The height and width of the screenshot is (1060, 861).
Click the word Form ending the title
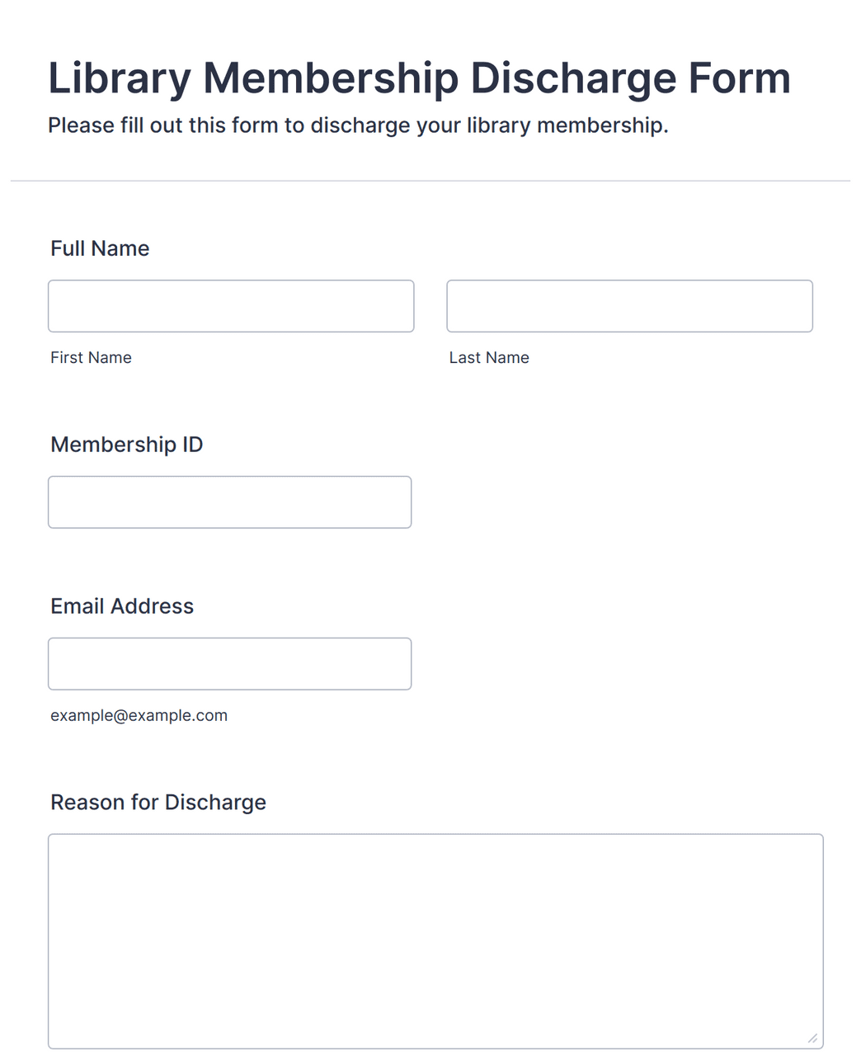[740, 78]
